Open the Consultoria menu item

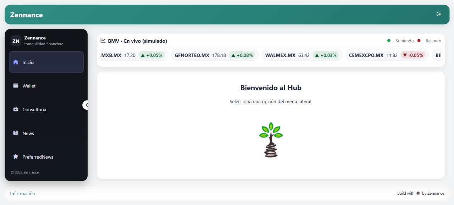click(46, 109)
